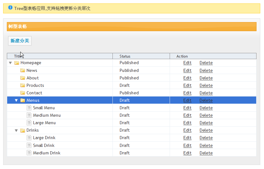The width and height of the screenshot is (264, 169).
Task: Edit the Drinks row
Action: 187,130
